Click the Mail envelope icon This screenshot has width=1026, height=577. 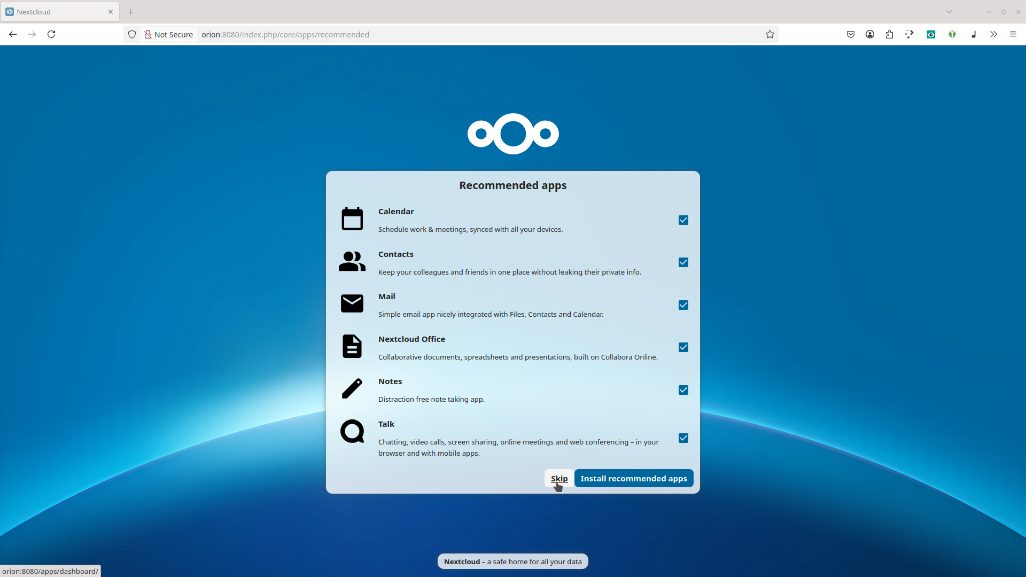pyautogui.click(x=352, y=303)
